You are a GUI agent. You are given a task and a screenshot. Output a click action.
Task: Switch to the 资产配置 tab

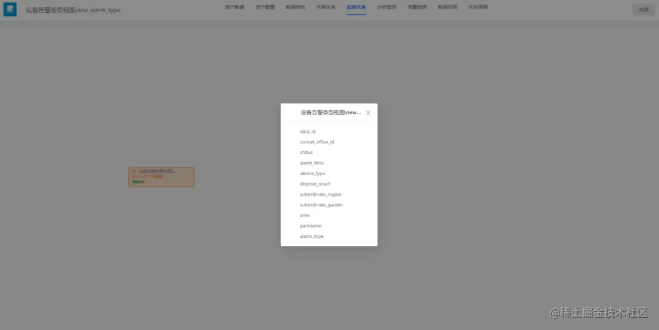pos(265,7)
